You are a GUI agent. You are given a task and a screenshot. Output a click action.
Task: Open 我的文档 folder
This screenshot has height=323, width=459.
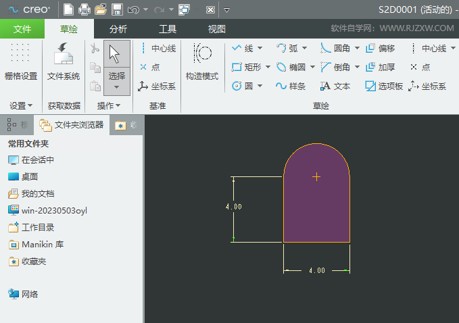tap(31, 194)
